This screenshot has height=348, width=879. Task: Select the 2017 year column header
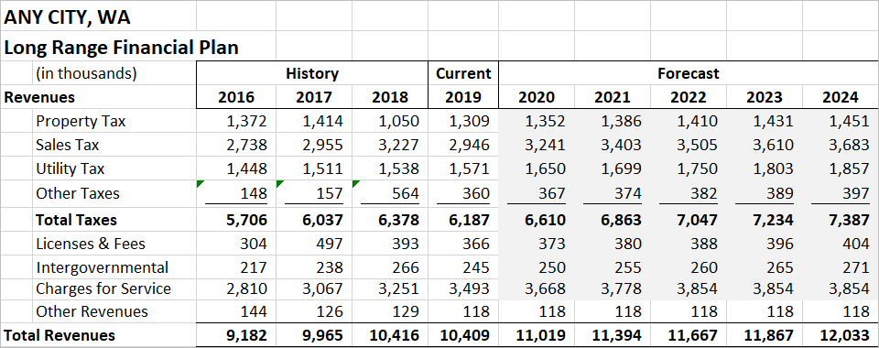314,97
